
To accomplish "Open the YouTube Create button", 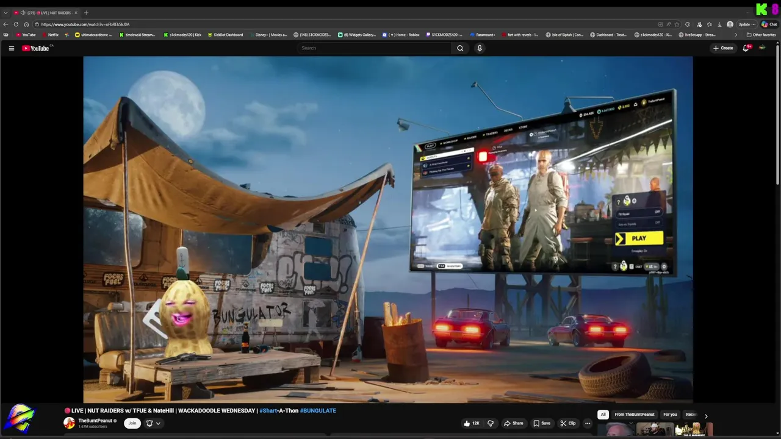I will pos(723,48).
